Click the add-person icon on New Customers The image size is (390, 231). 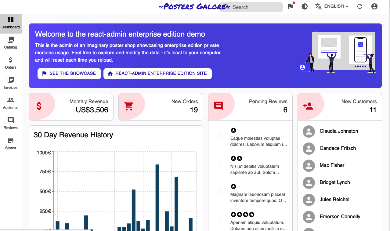coord(308,106)
